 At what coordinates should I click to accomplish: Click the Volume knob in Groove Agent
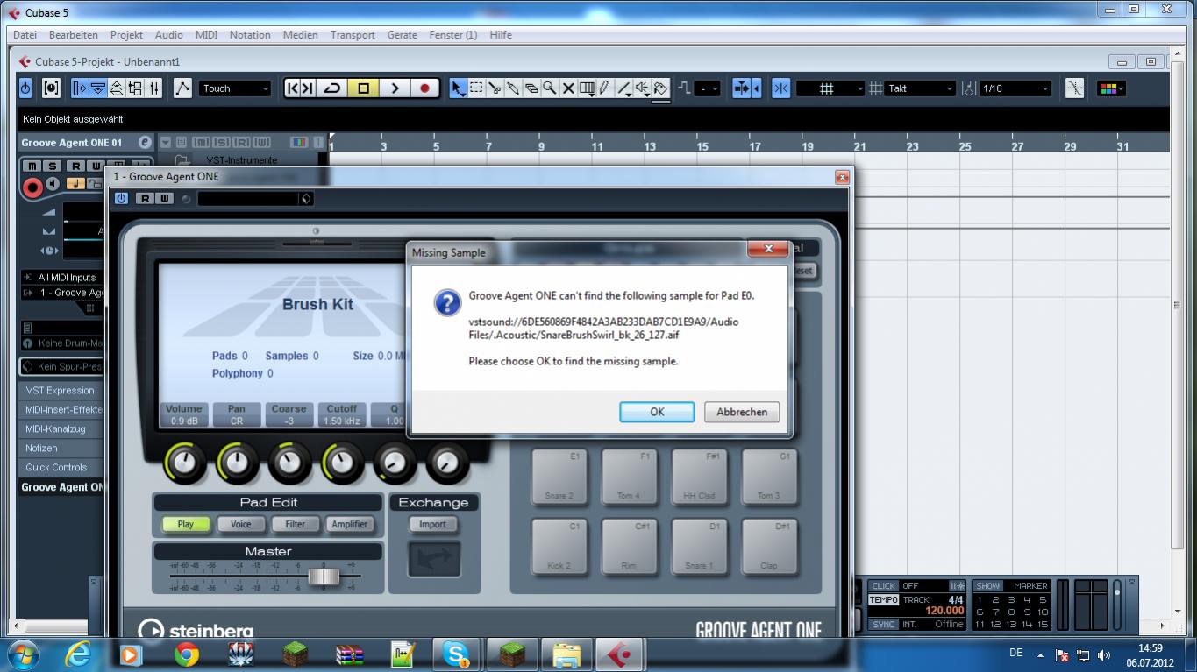click(x=184, y=462)
